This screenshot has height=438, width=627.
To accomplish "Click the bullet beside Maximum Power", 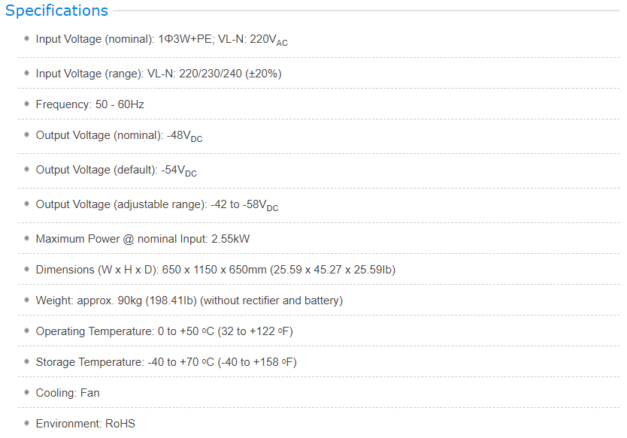I will tap(27, 239).
